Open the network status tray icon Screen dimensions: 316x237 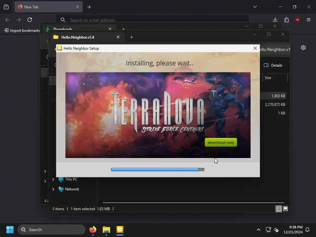point(268,230)
